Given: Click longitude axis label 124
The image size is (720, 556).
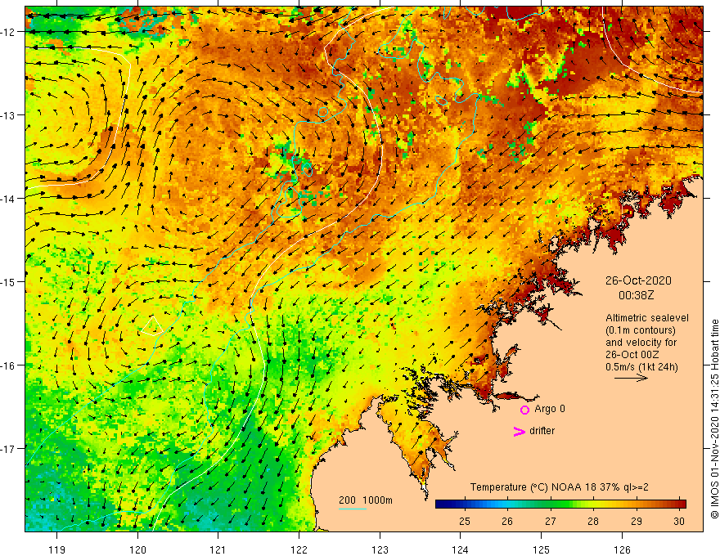Looking at the screenshot, I should [x=461, y=549].
